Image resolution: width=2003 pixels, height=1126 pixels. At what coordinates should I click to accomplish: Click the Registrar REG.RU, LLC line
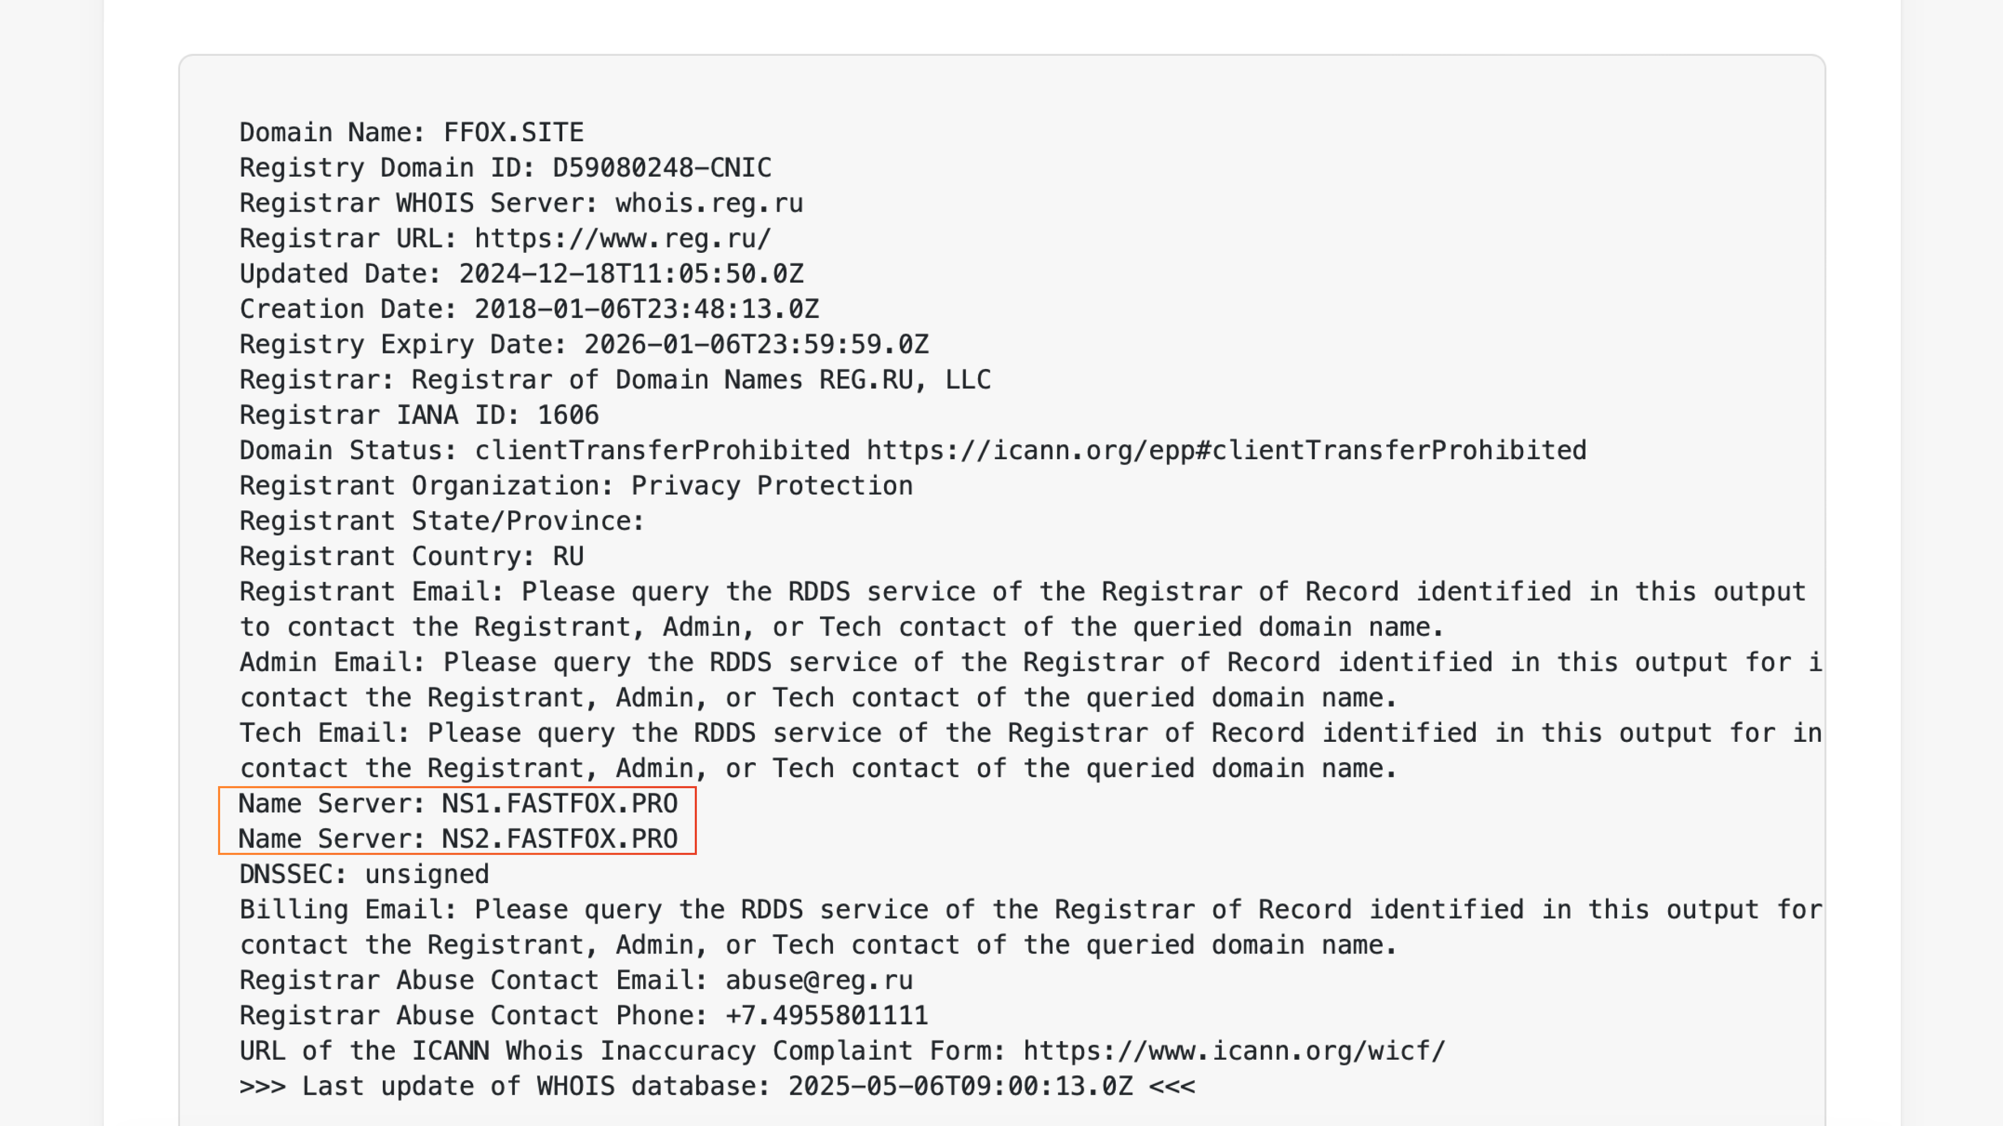click(615, 380)
